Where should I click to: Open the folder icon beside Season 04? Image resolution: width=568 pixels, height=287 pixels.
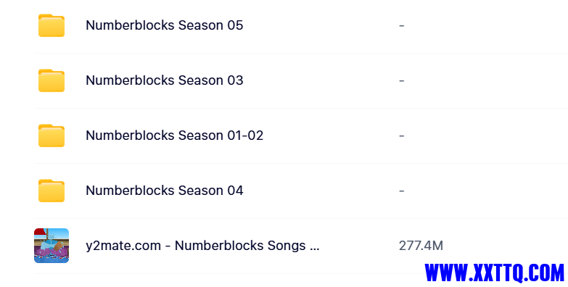(52, 191)
